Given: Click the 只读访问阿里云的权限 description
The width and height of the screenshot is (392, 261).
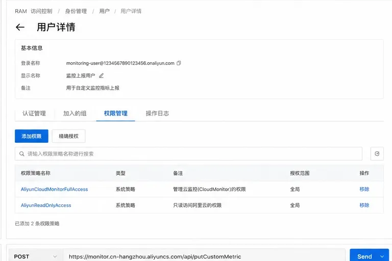Looking at the screenshot, I should tap(197, 205).
